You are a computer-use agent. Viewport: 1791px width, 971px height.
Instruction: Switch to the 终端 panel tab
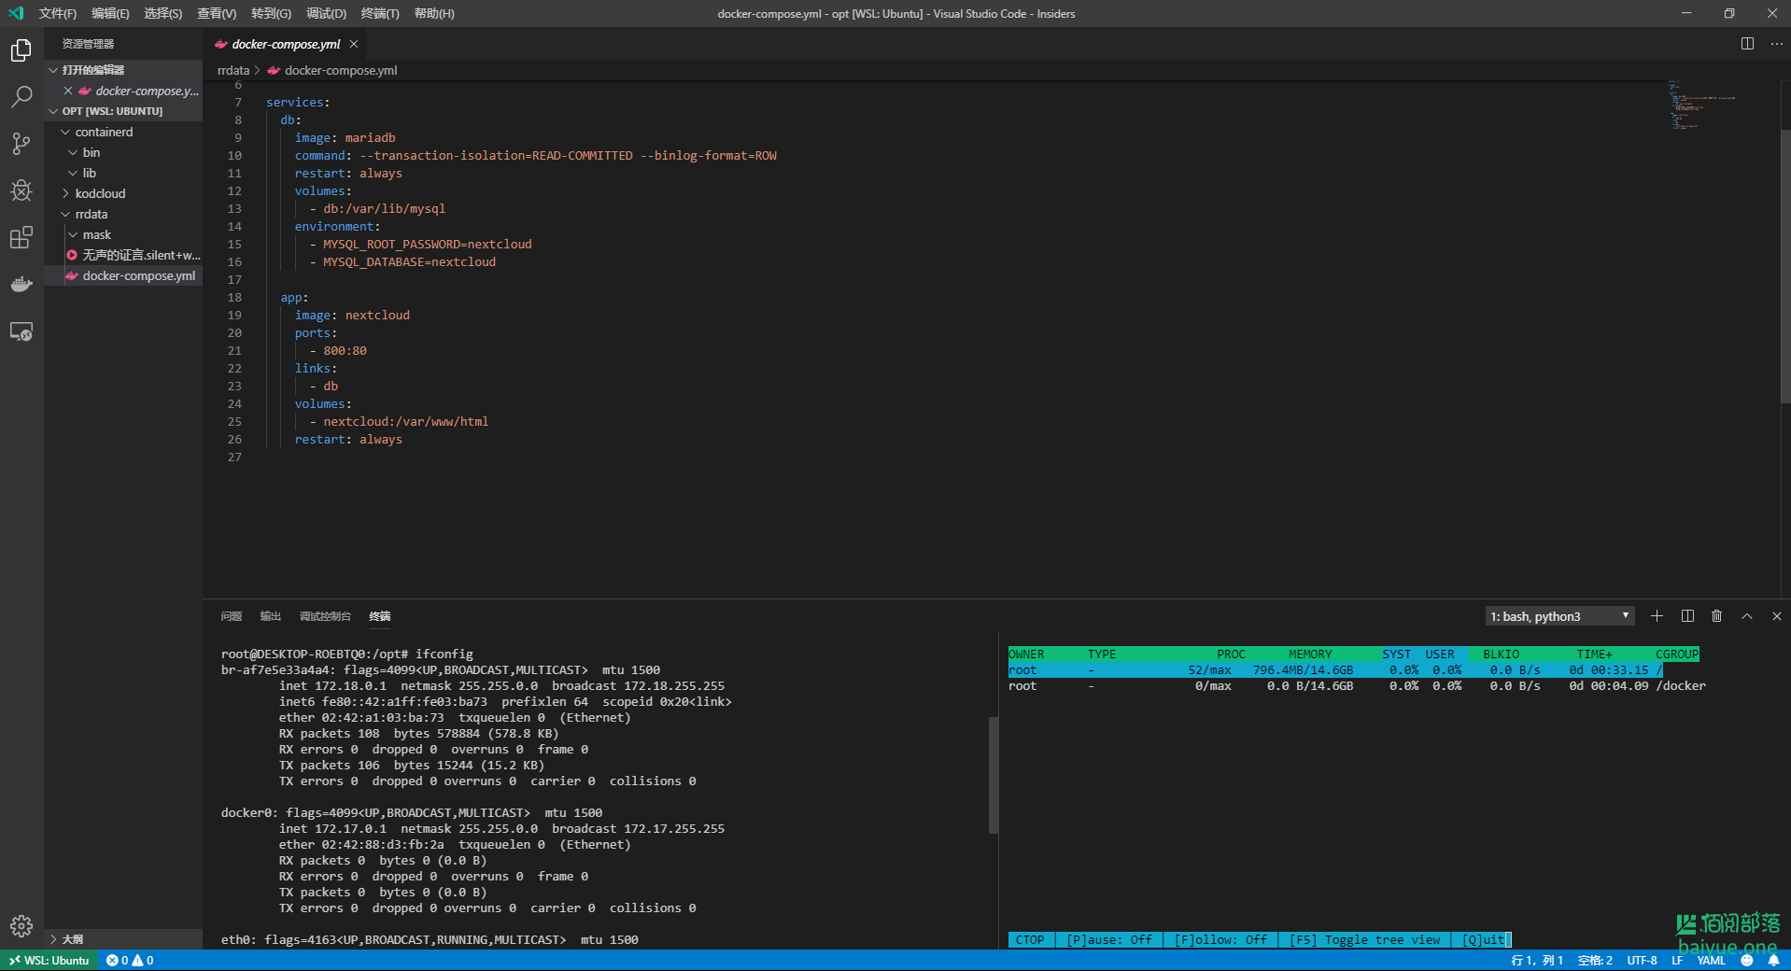pos(380,616)
